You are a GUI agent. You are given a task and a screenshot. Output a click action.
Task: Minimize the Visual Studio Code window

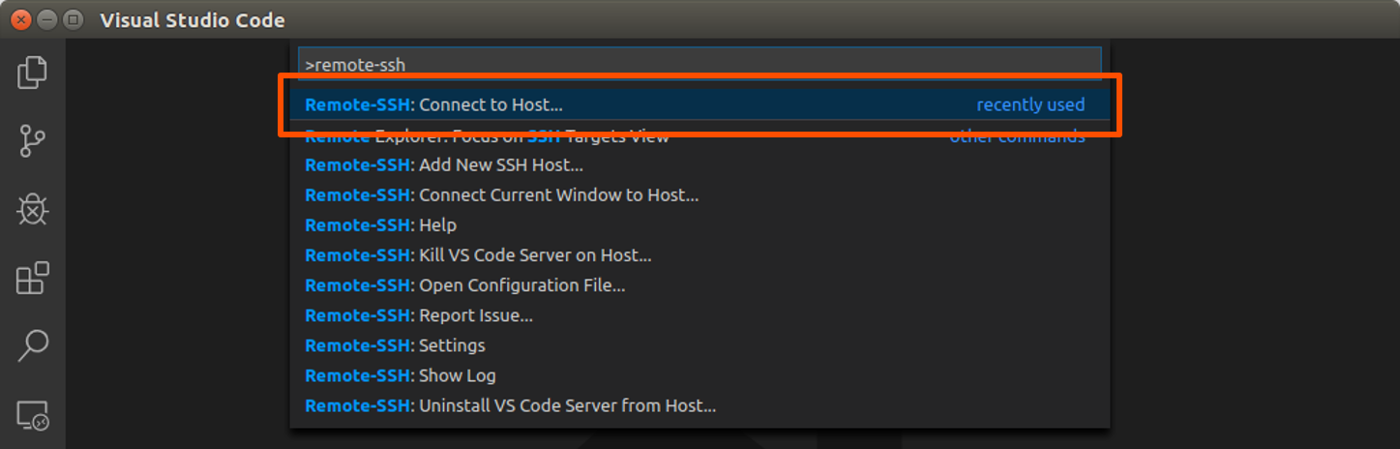[x=47, y=19]
